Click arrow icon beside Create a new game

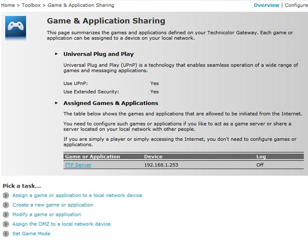6,205
